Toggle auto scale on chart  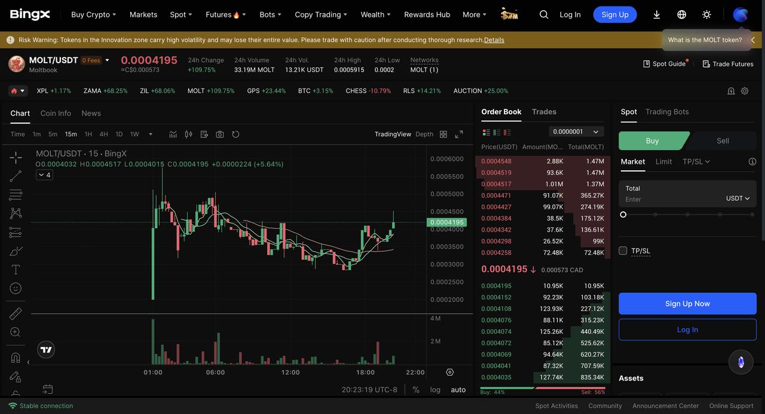(x=458, y=390)
